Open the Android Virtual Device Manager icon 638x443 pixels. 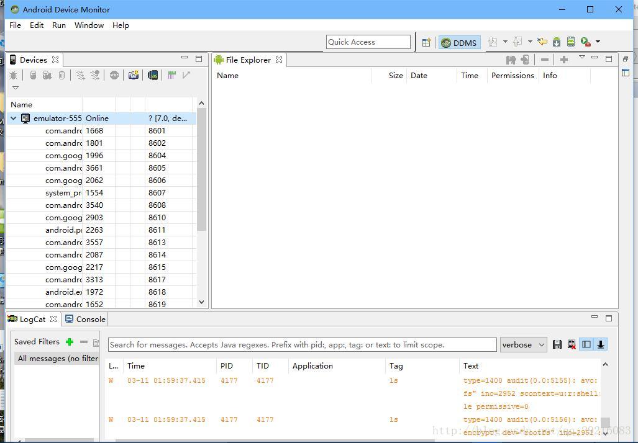pos(571,42)
